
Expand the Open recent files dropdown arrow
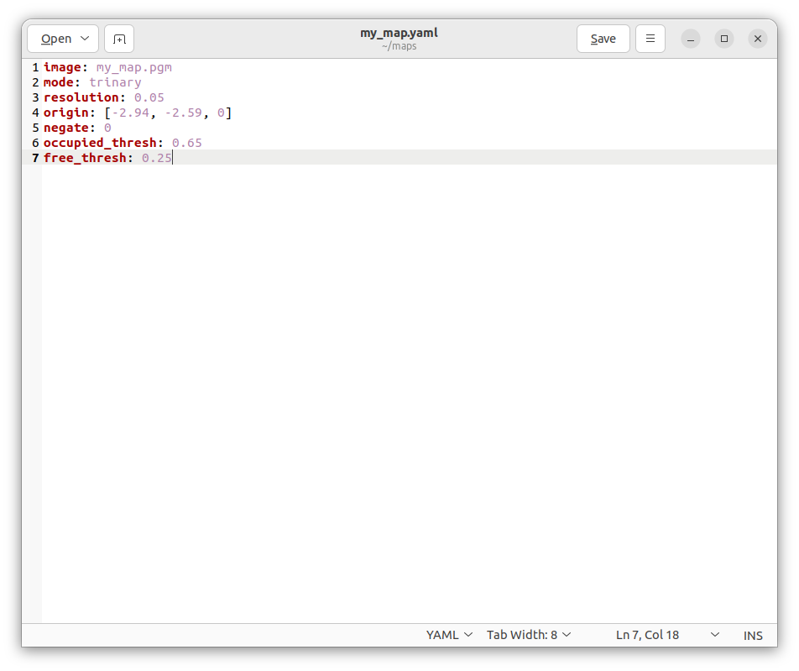pos(85,39)
